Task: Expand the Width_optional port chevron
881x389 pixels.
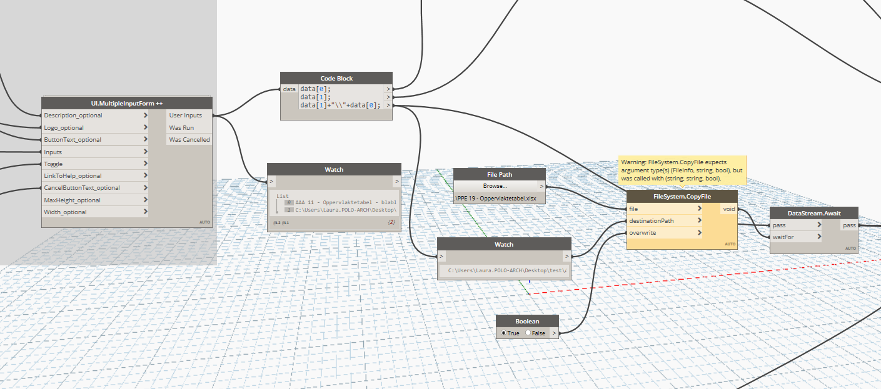Action: coord(146,212)
